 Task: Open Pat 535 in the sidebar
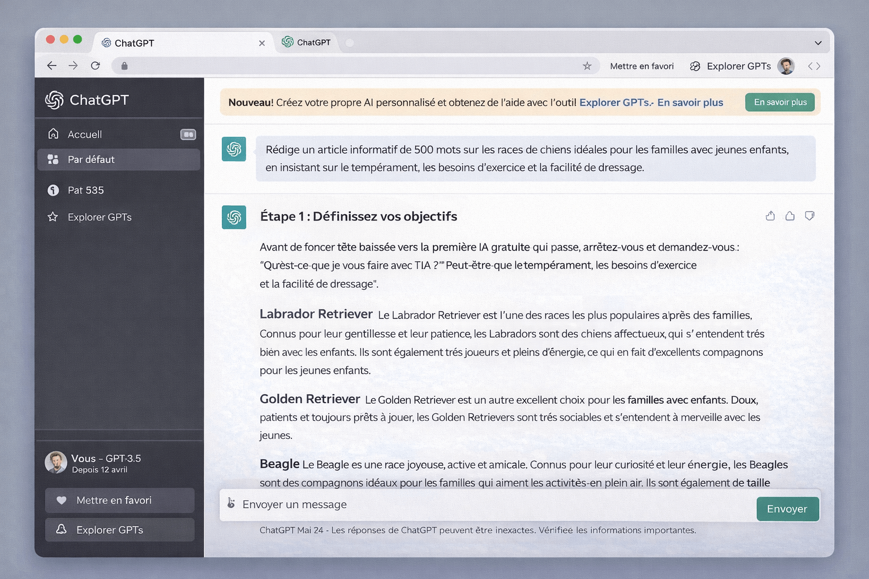86,191
